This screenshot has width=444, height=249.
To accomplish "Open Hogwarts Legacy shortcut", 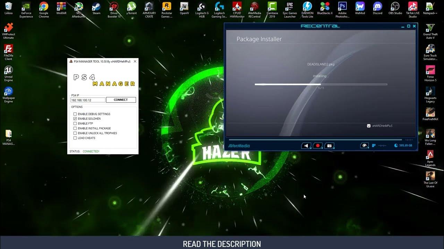I will click(430, 95).
